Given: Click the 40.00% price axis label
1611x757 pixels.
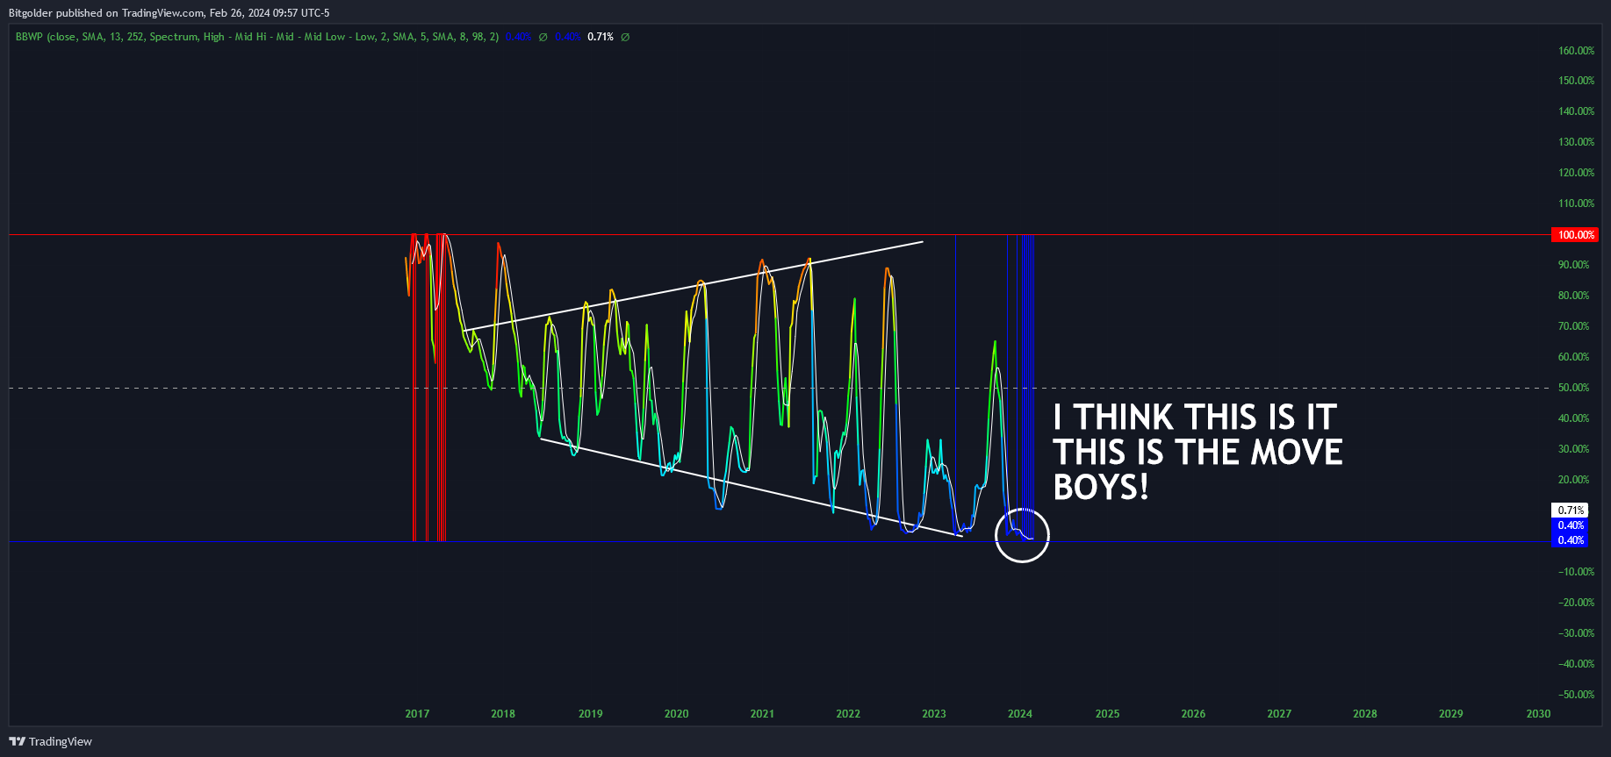Looking at the screenshot, I should (1573, 418).
